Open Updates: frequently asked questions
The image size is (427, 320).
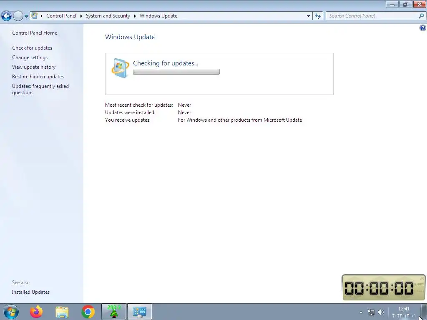click(40, 89)
